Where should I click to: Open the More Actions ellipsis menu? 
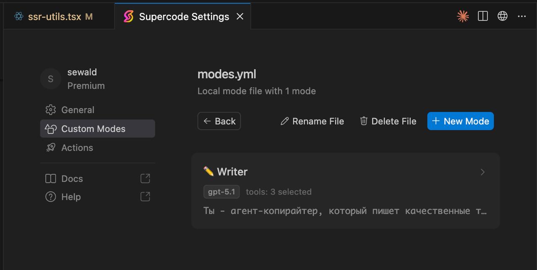[522, 16]
